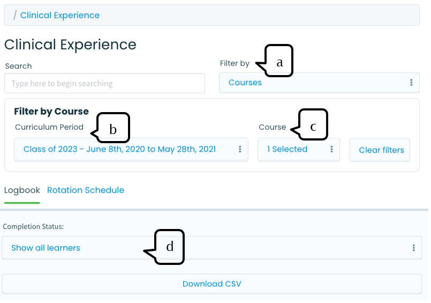Expand the Curriculum Period dropdown
431x303 pixels.
click(x=131, y=150)
